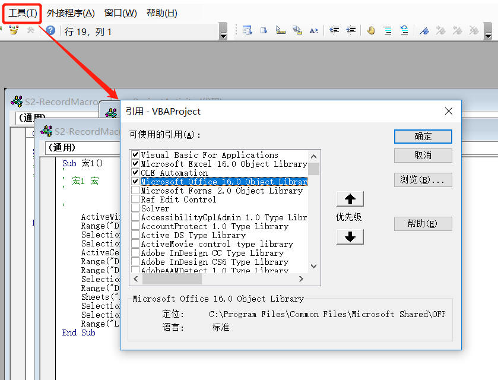Click the Uncomment Block icon
Image resolution: width=498 pixels, height=380 pixels.
[x=404, y=30]
